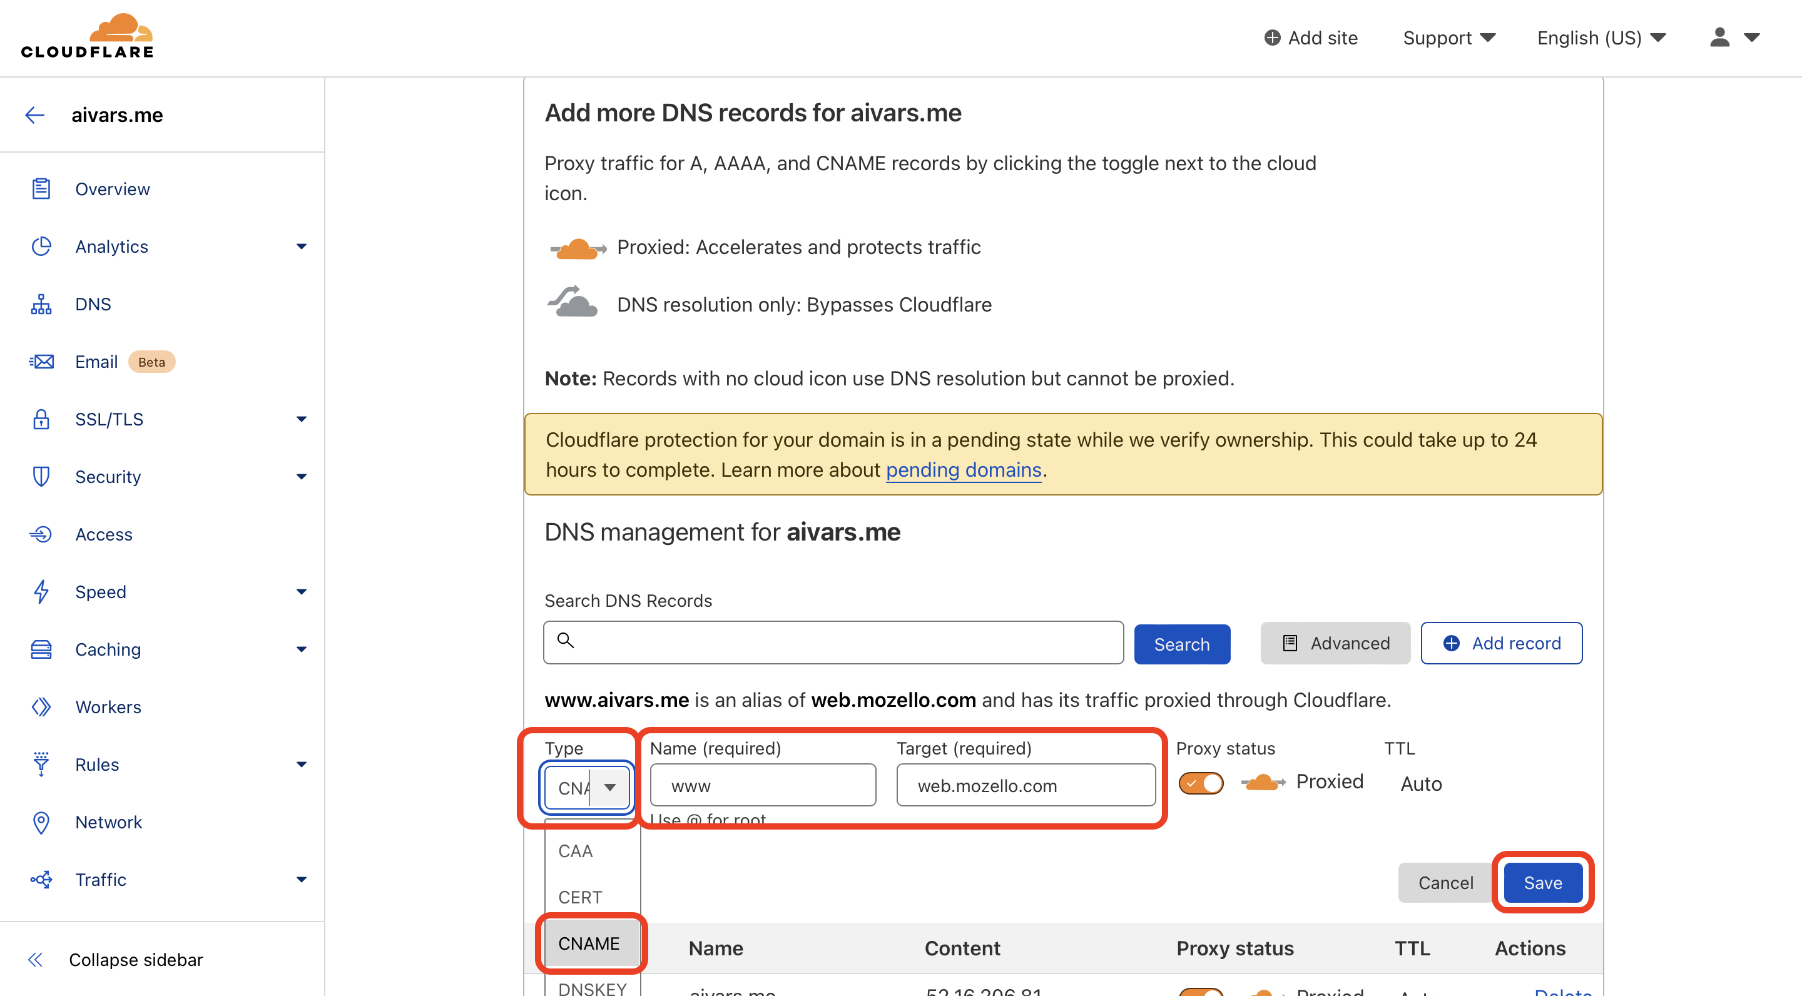Open the pending domains link
Screen dimensions: 1802x996
point(964,470)
